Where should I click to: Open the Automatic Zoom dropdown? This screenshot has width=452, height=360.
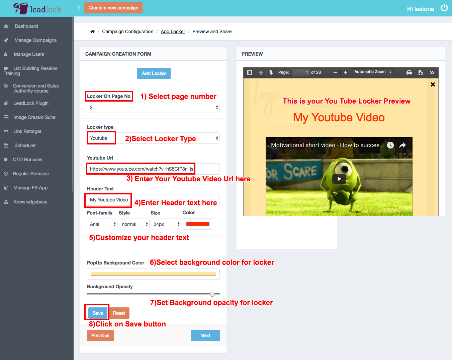[373, 72]
